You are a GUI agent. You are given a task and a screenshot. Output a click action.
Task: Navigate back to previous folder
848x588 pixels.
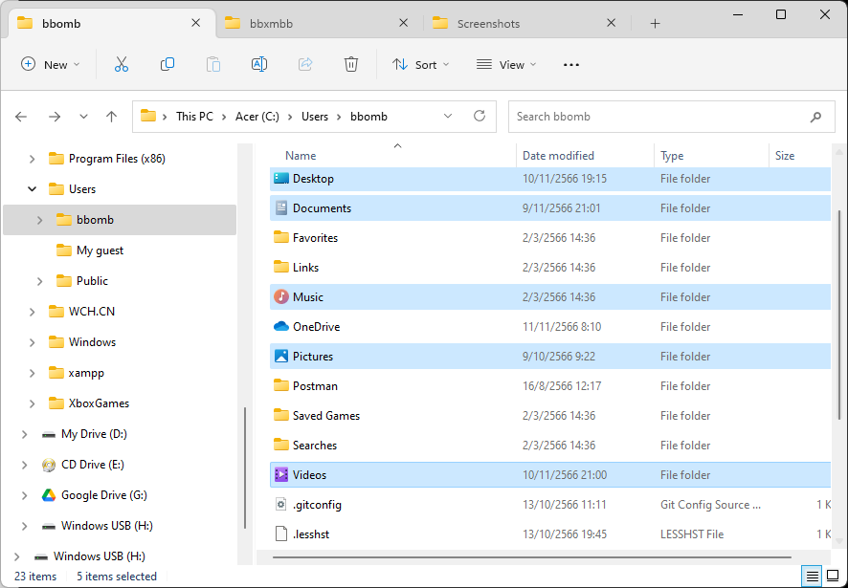21,117
